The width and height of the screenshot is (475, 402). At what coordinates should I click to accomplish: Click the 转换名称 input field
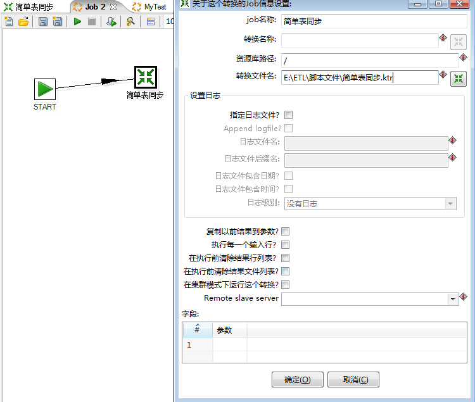[360, 41]
